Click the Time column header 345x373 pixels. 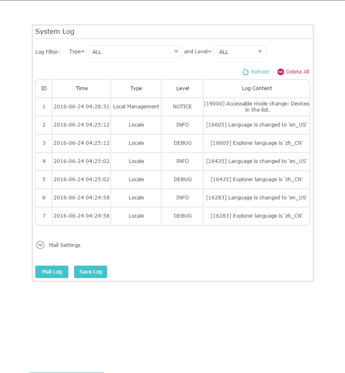(82, 88)
